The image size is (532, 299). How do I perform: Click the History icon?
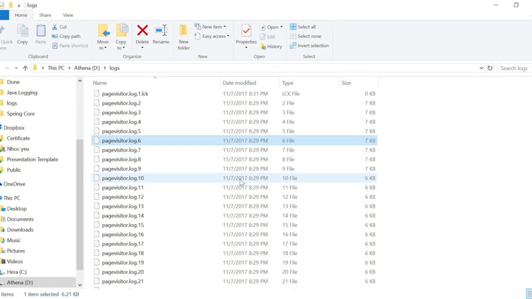tap(263, 46)
